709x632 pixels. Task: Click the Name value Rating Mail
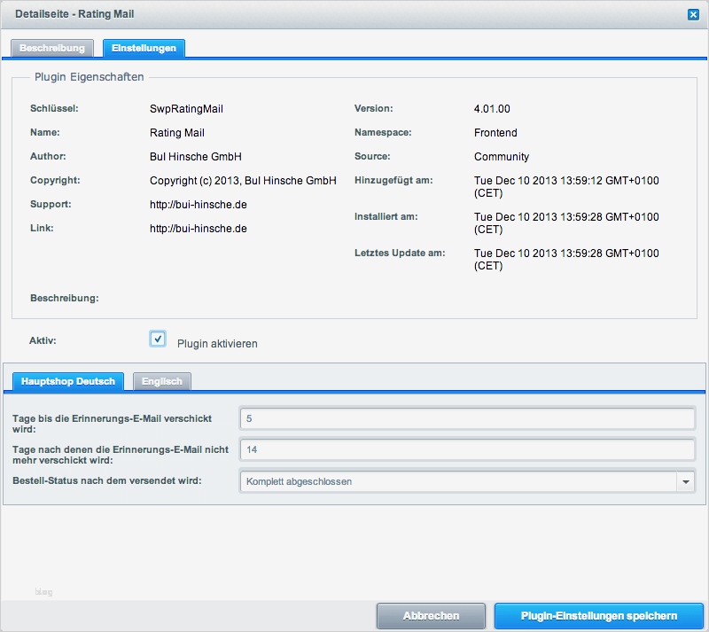[176, 133]
